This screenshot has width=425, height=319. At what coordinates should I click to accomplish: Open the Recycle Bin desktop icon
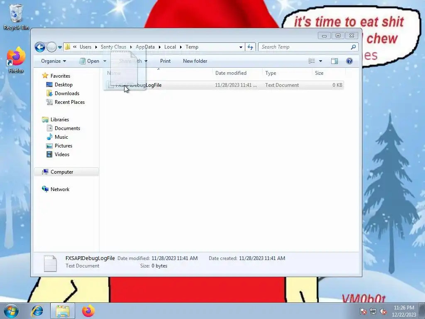pyautogui.click(x=16, y=17)
